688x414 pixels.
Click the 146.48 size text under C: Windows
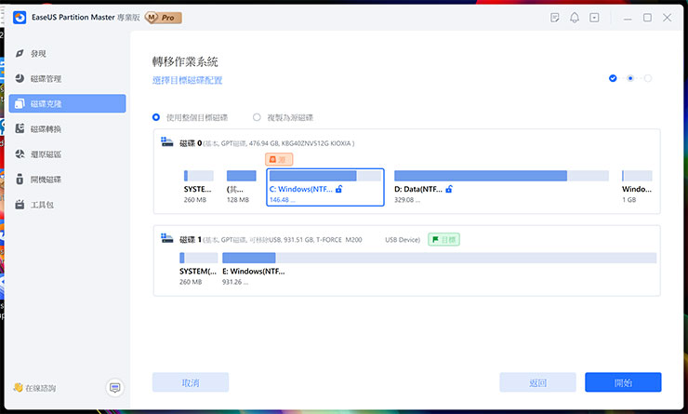click(x=282, y=200)
